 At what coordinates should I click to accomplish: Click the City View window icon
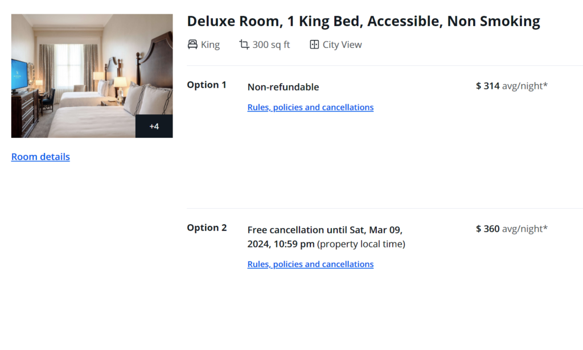point(314,44)
